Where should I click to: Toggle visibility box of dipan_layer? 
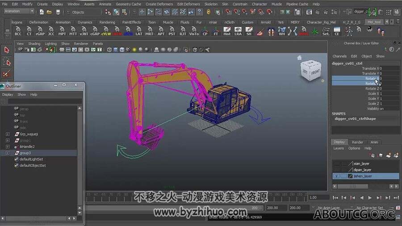[336, 170]
